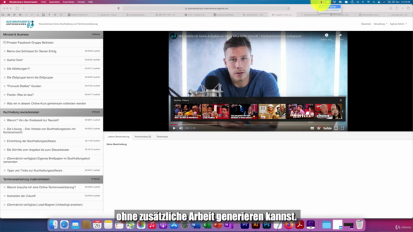The height and width of the screenshot is (232, 413).
Task: Open the Exportieren menu in menu bar
Action: [68, 2]
